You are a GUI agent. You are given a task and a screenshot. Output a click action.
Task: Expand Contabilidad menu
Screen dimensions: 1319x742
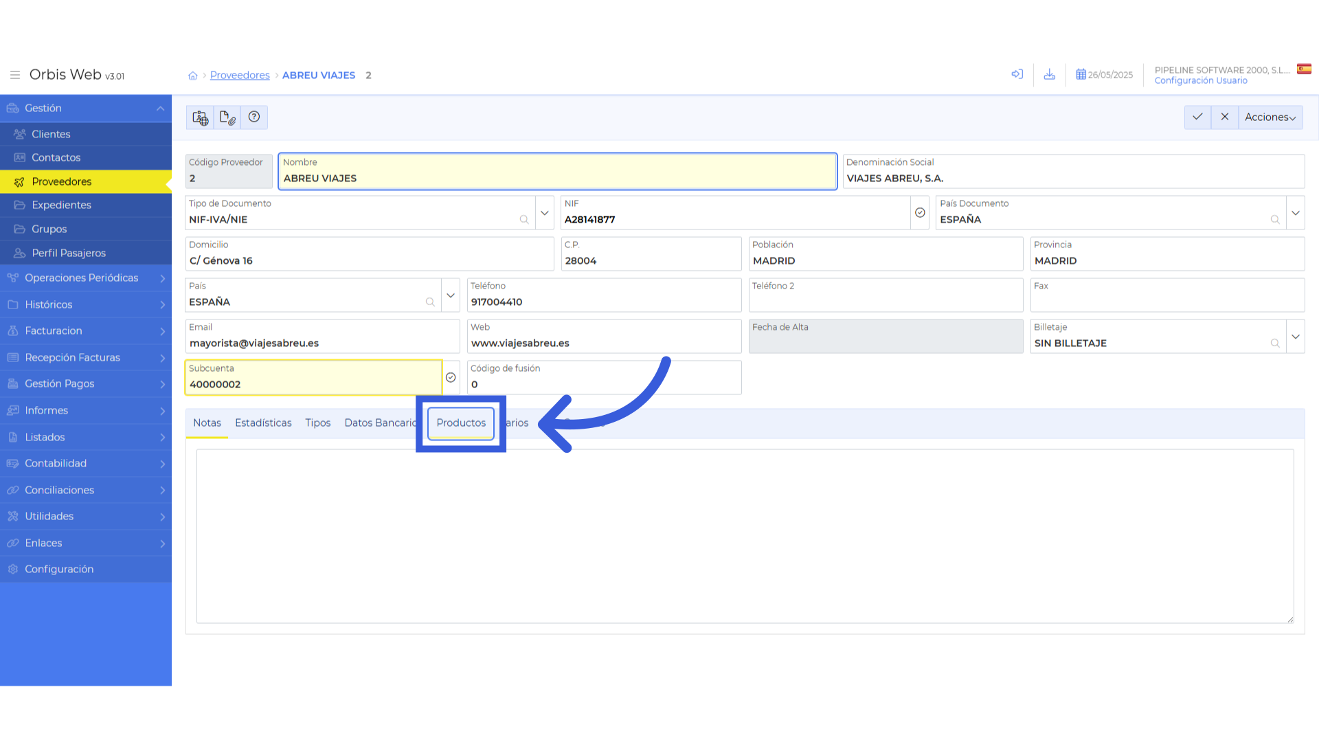click(86, 463)
